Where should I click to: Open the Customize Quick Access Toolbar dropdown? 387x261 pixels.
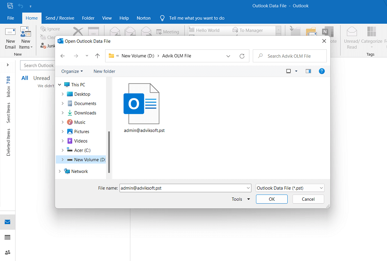[x=30, y=6]
